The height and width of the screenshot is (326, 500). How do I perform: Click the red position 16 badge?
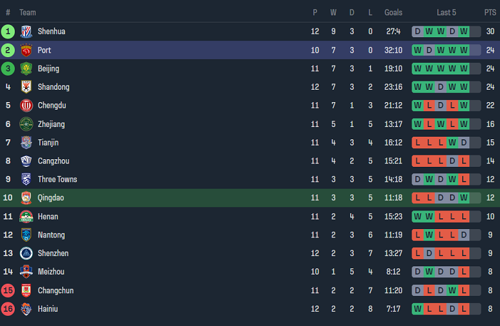point(8,309)
